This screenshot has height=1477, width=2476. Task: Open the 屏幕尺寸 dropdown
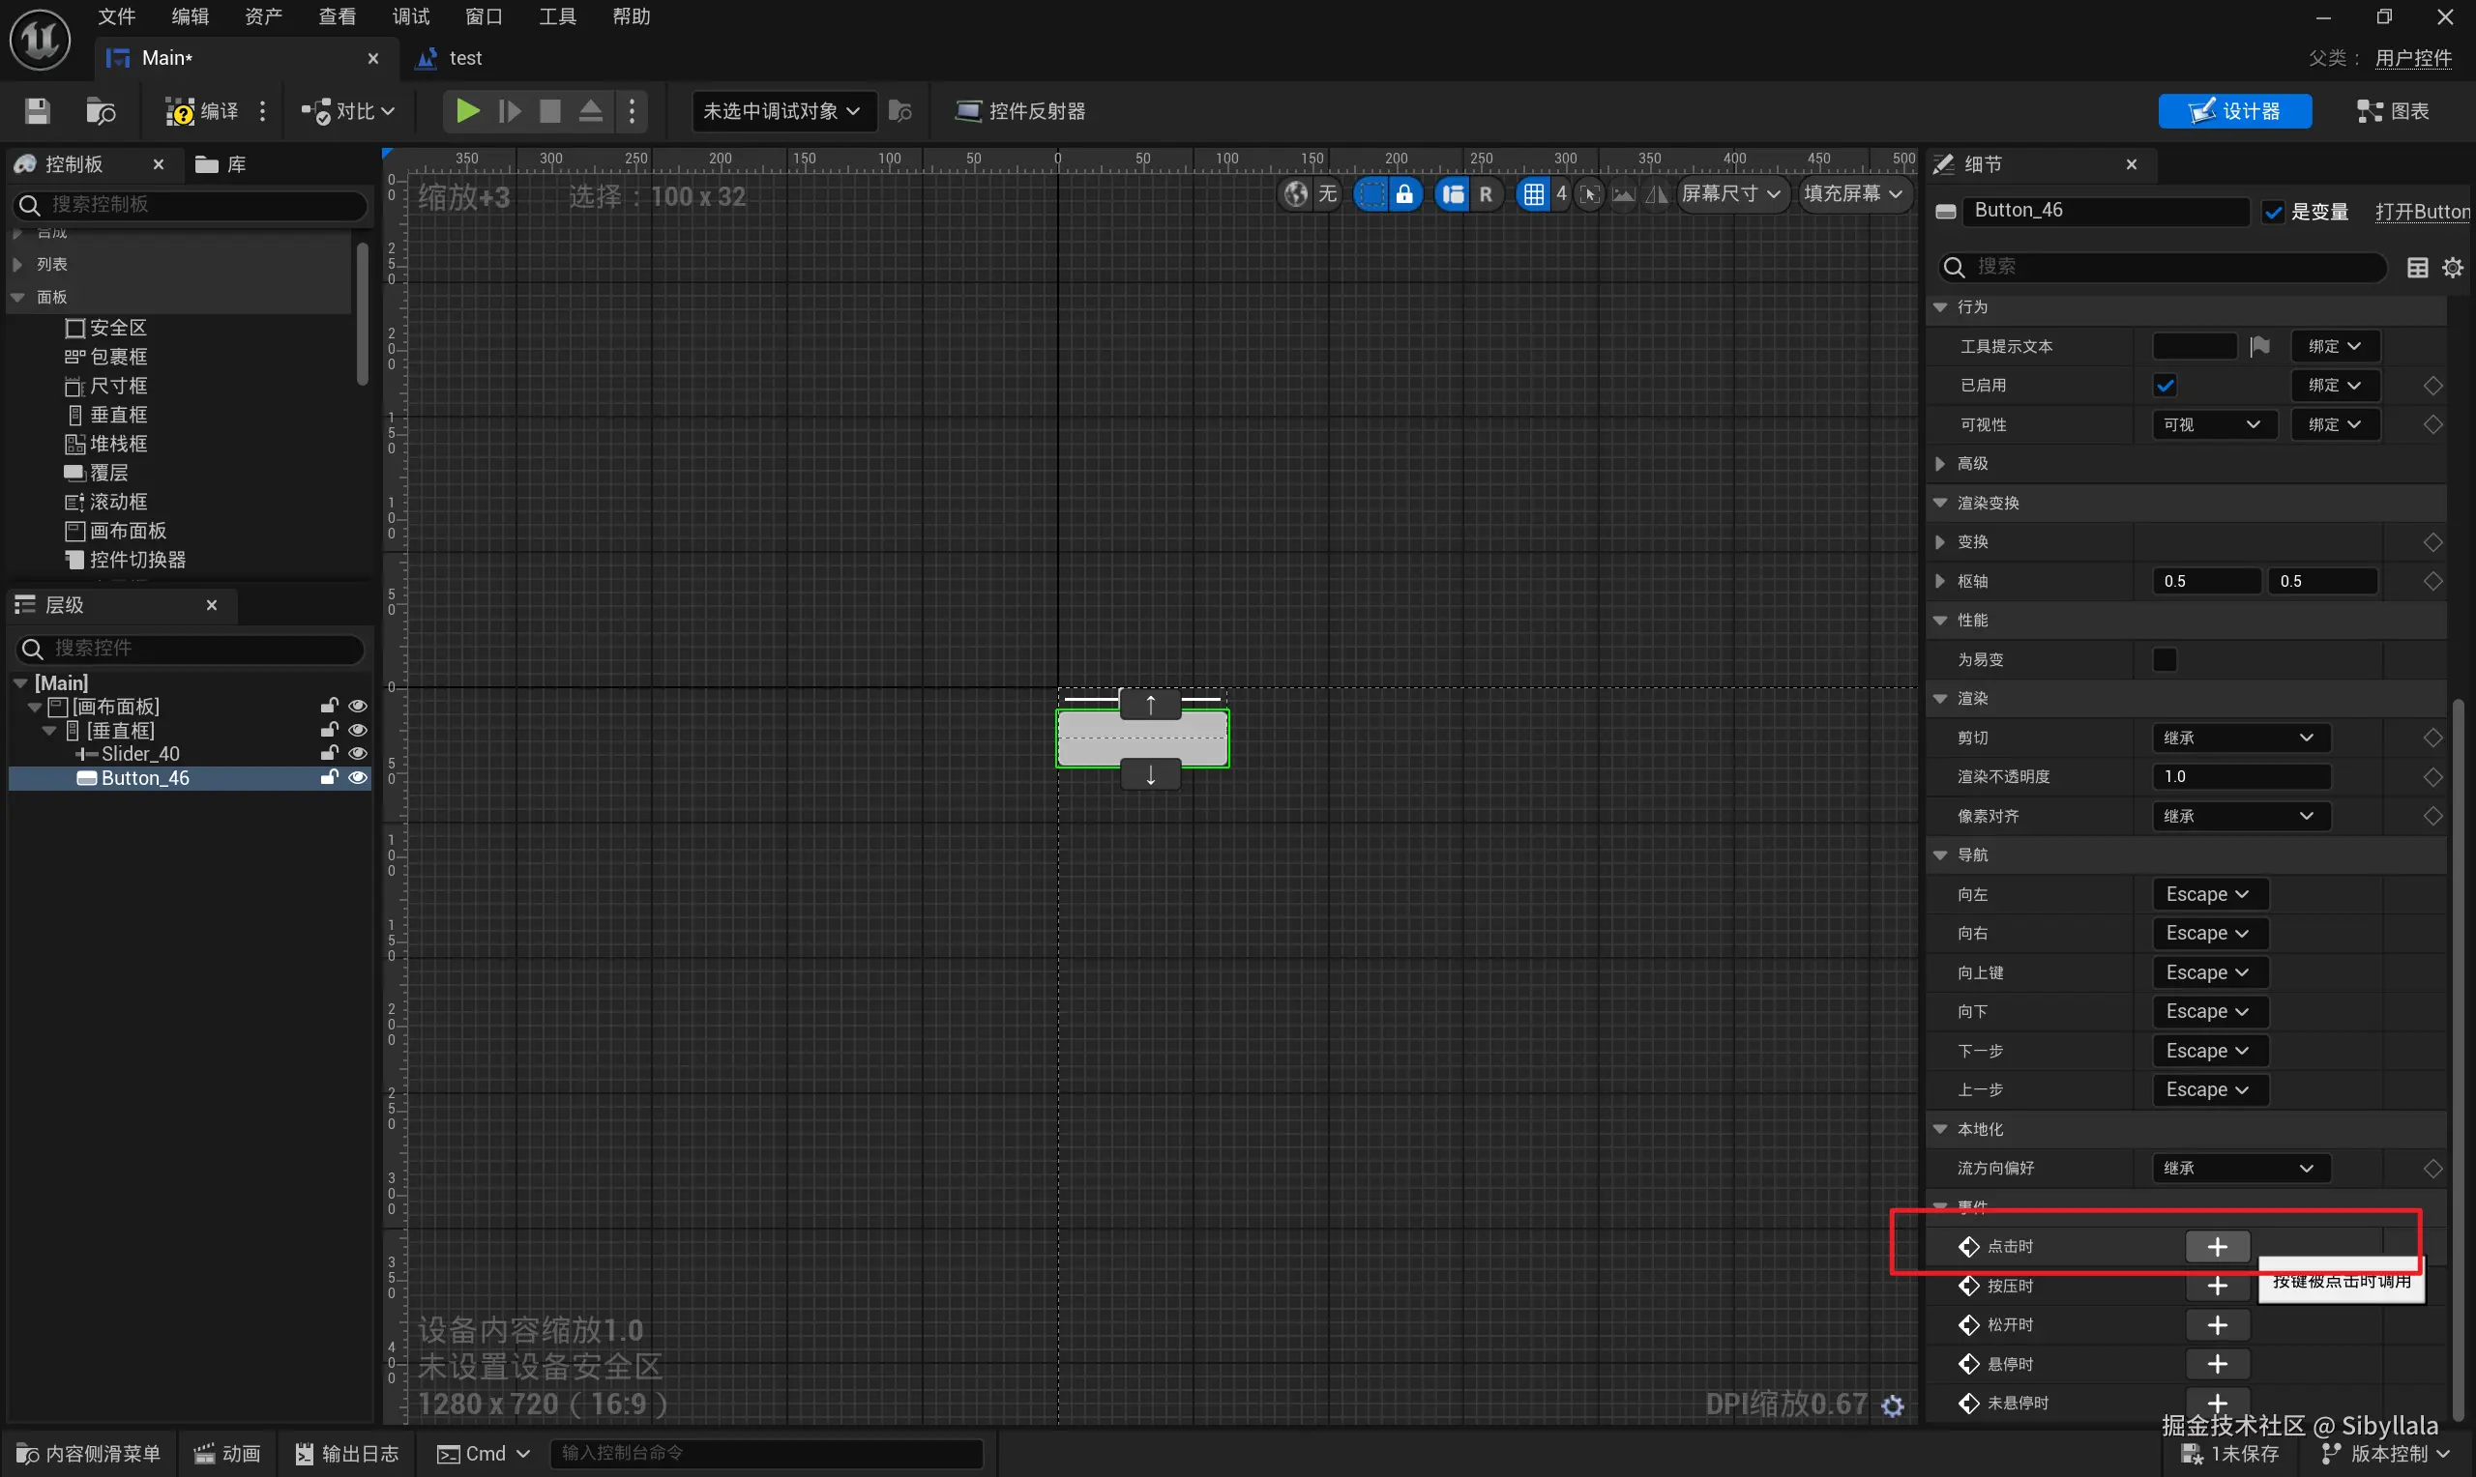point(1730,194)
